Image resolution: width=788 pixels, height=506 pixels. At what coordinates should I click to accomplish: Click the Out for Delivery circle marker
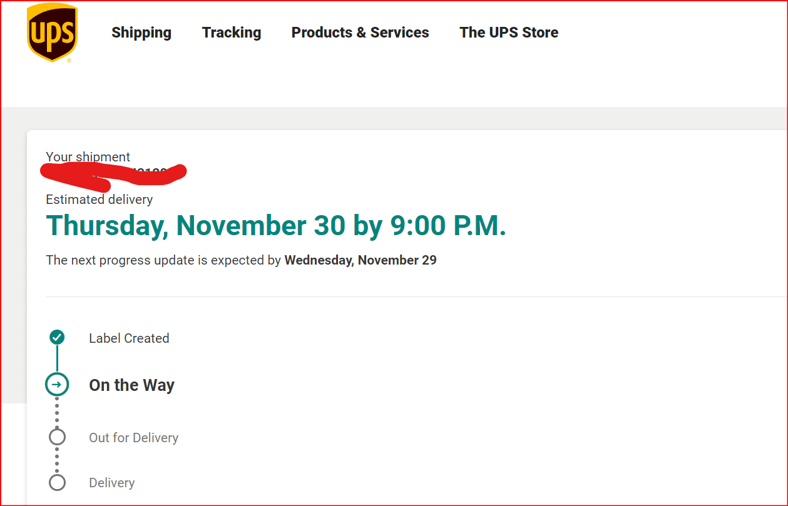pos(57,437)
